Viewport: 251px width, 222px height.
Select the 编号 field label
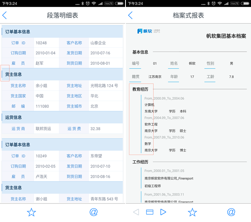(x=136, y=63)
